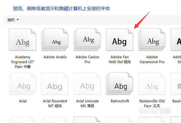Select the Adobe Garamond Pro font icon

pyautogui.click(x=152, y=40)
